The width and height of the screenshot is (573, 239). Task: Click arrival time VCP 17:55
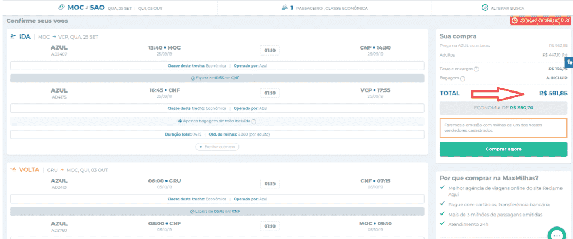tap(375, 90)
